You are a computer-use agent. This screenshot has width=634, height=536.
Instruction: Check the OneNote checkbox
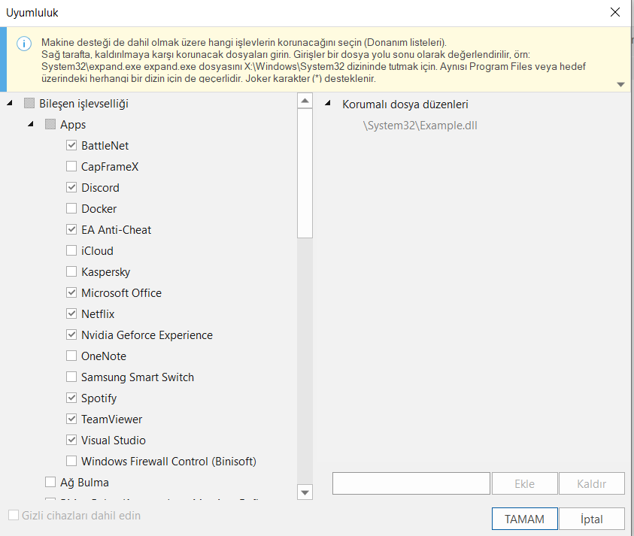click(x=71, y=356)
